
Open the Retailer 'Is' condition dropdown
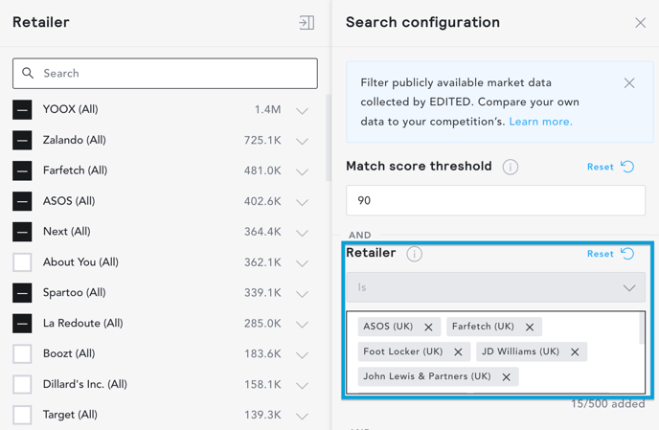(x=495, y=287)
